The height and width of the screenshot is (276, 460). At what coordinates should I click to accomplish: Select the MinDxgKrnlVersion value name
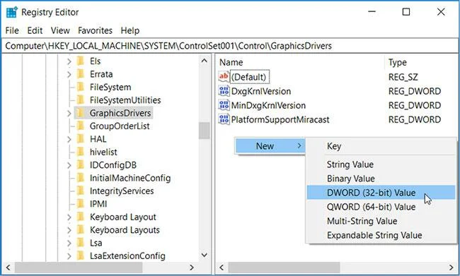point(268,105)
